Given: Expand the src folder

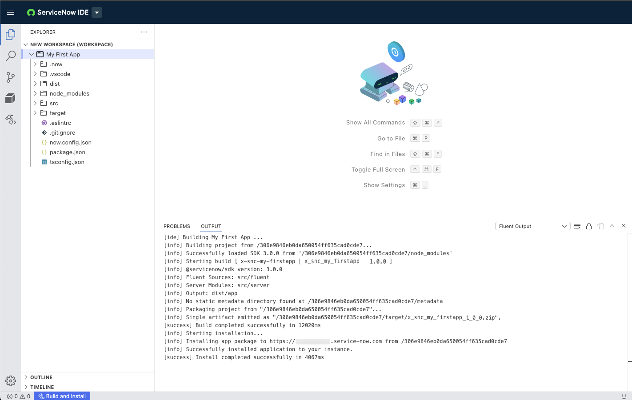Looking at the screenshot, I should [35, 103].
